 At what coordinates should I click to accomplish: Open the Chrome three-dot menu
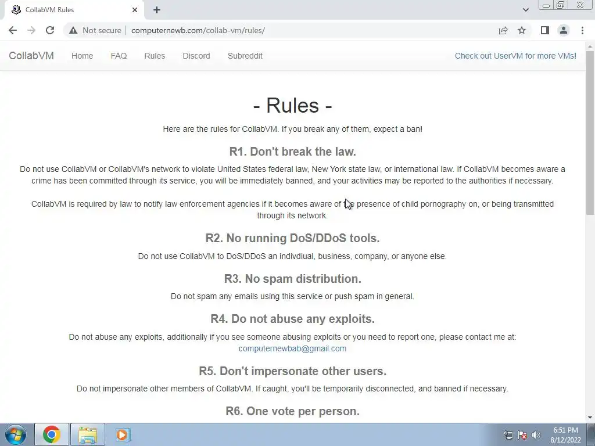coord(582,30)
